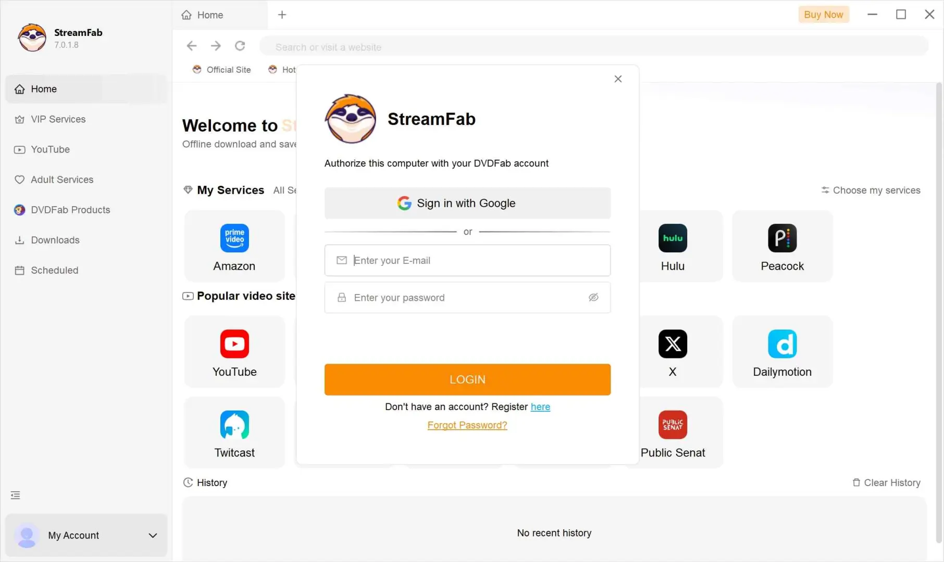944x562 pixels.
Task: Open YouTube in the sidebar
Action: pyautogui.click(x=86, y=149)
